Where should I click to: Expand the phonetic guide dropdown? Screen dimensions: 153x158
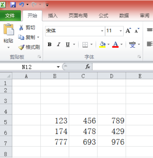[139, 44]
